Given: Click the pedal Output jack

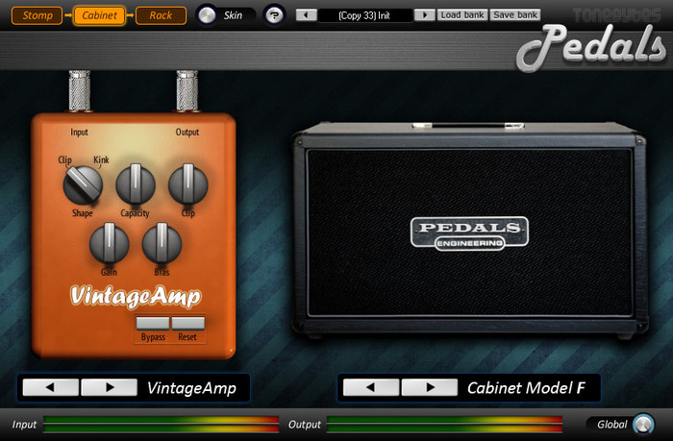Looking at the screenshot, I should (187, 91).
